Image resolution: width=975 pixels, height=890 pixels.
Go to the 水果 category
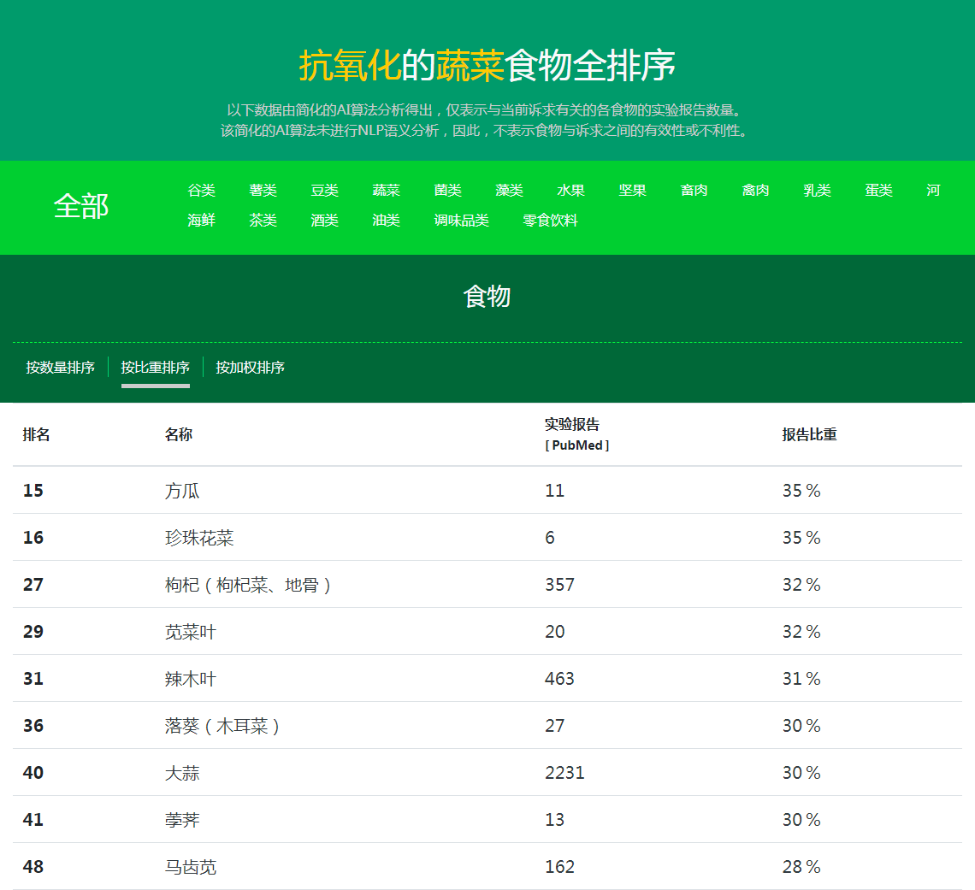(x=570, y=191)
